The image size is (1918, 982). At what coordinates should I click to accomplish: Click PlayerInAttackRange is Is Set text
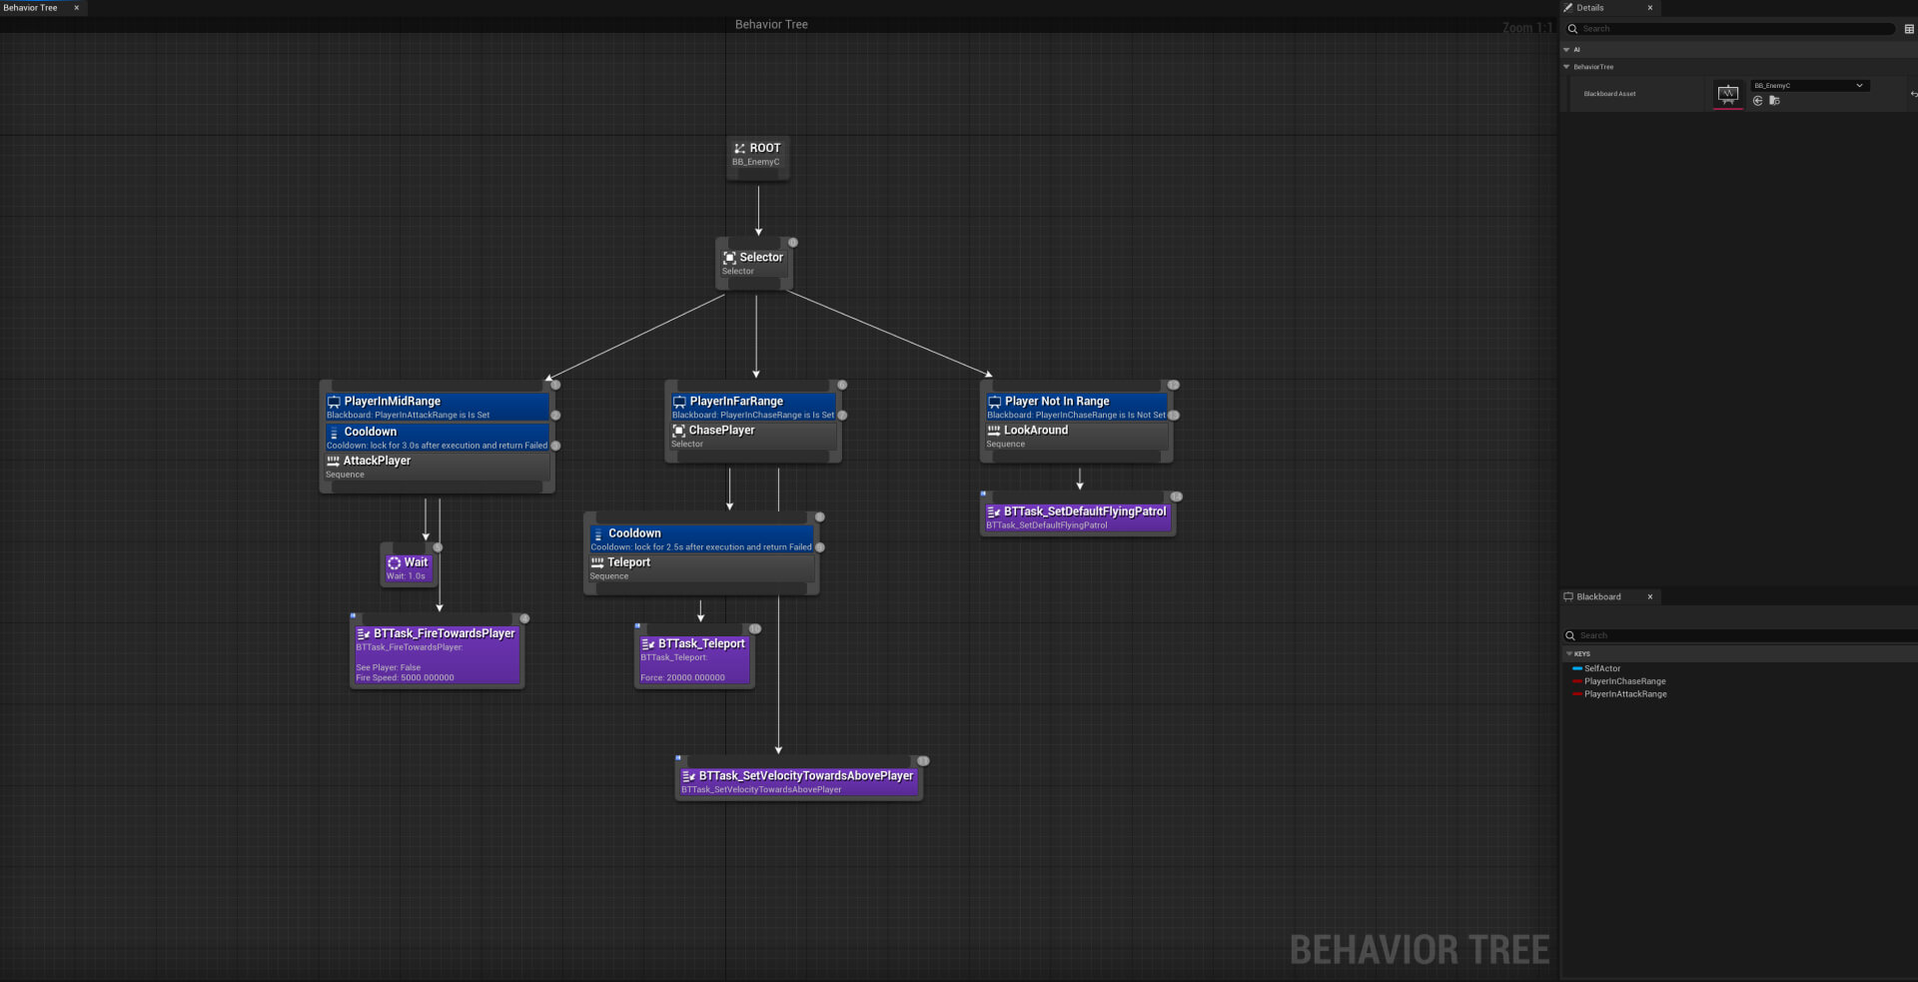[408, 416]
